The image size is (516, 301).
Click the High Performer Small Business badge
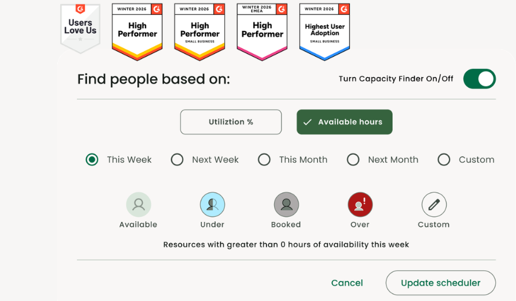(x=200, y=31)
